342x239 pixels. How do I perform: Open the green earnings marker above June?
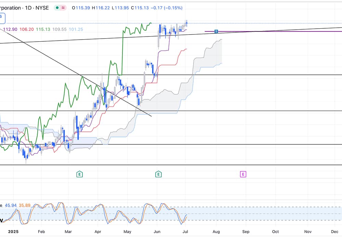point(158,174)
